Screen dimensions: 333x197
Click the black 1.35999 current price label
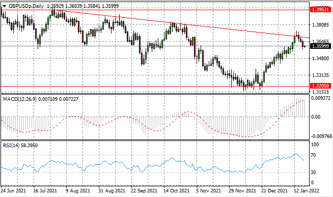pos(320,46)
